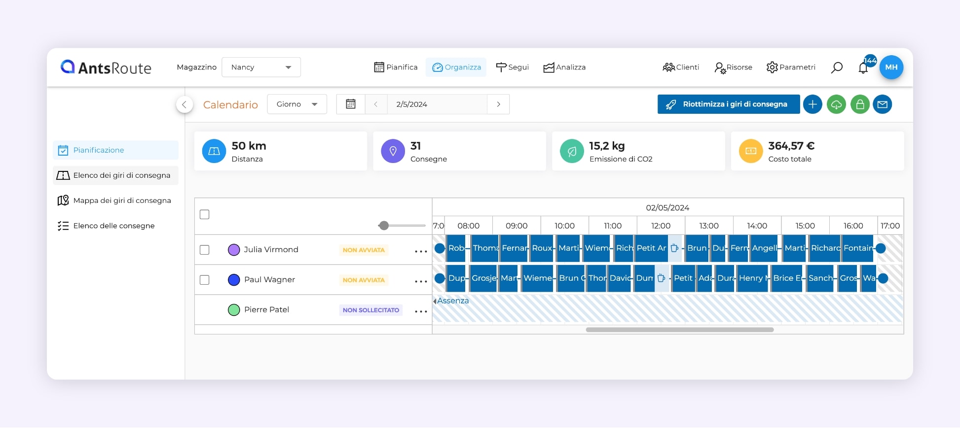Collapse the left sidebar with chevron
Image resolution: width=960 pixels, height=428 pixels.
pos(185,104)
